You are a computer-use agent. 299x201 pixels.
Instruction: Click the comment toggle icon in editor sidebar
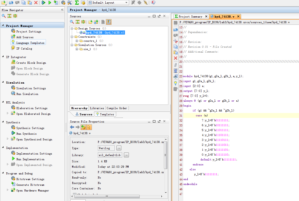[x=176, y=65]
